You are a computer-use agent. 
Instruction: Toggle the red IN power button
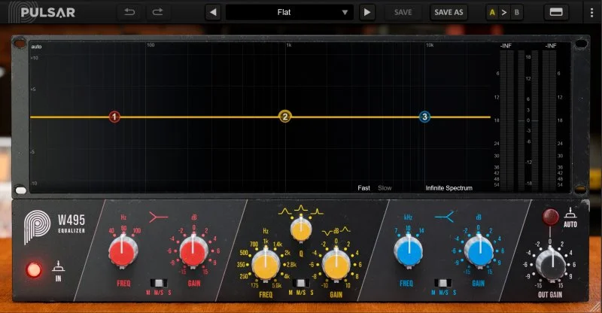click(x=33, y=269)
